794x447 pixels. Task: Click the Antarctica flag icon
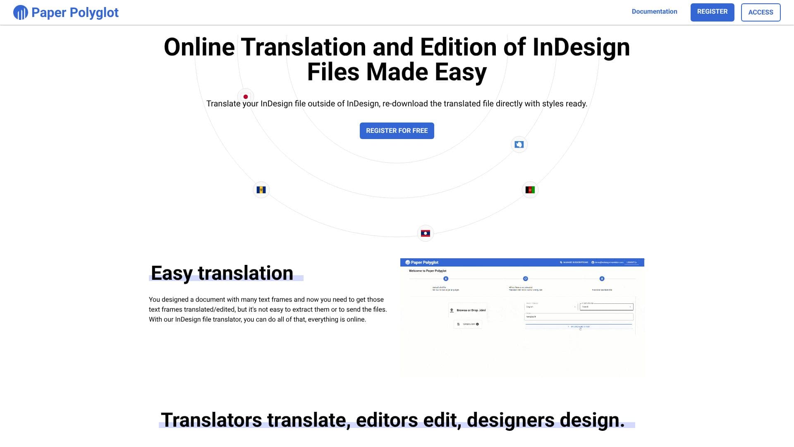[519, 144]
